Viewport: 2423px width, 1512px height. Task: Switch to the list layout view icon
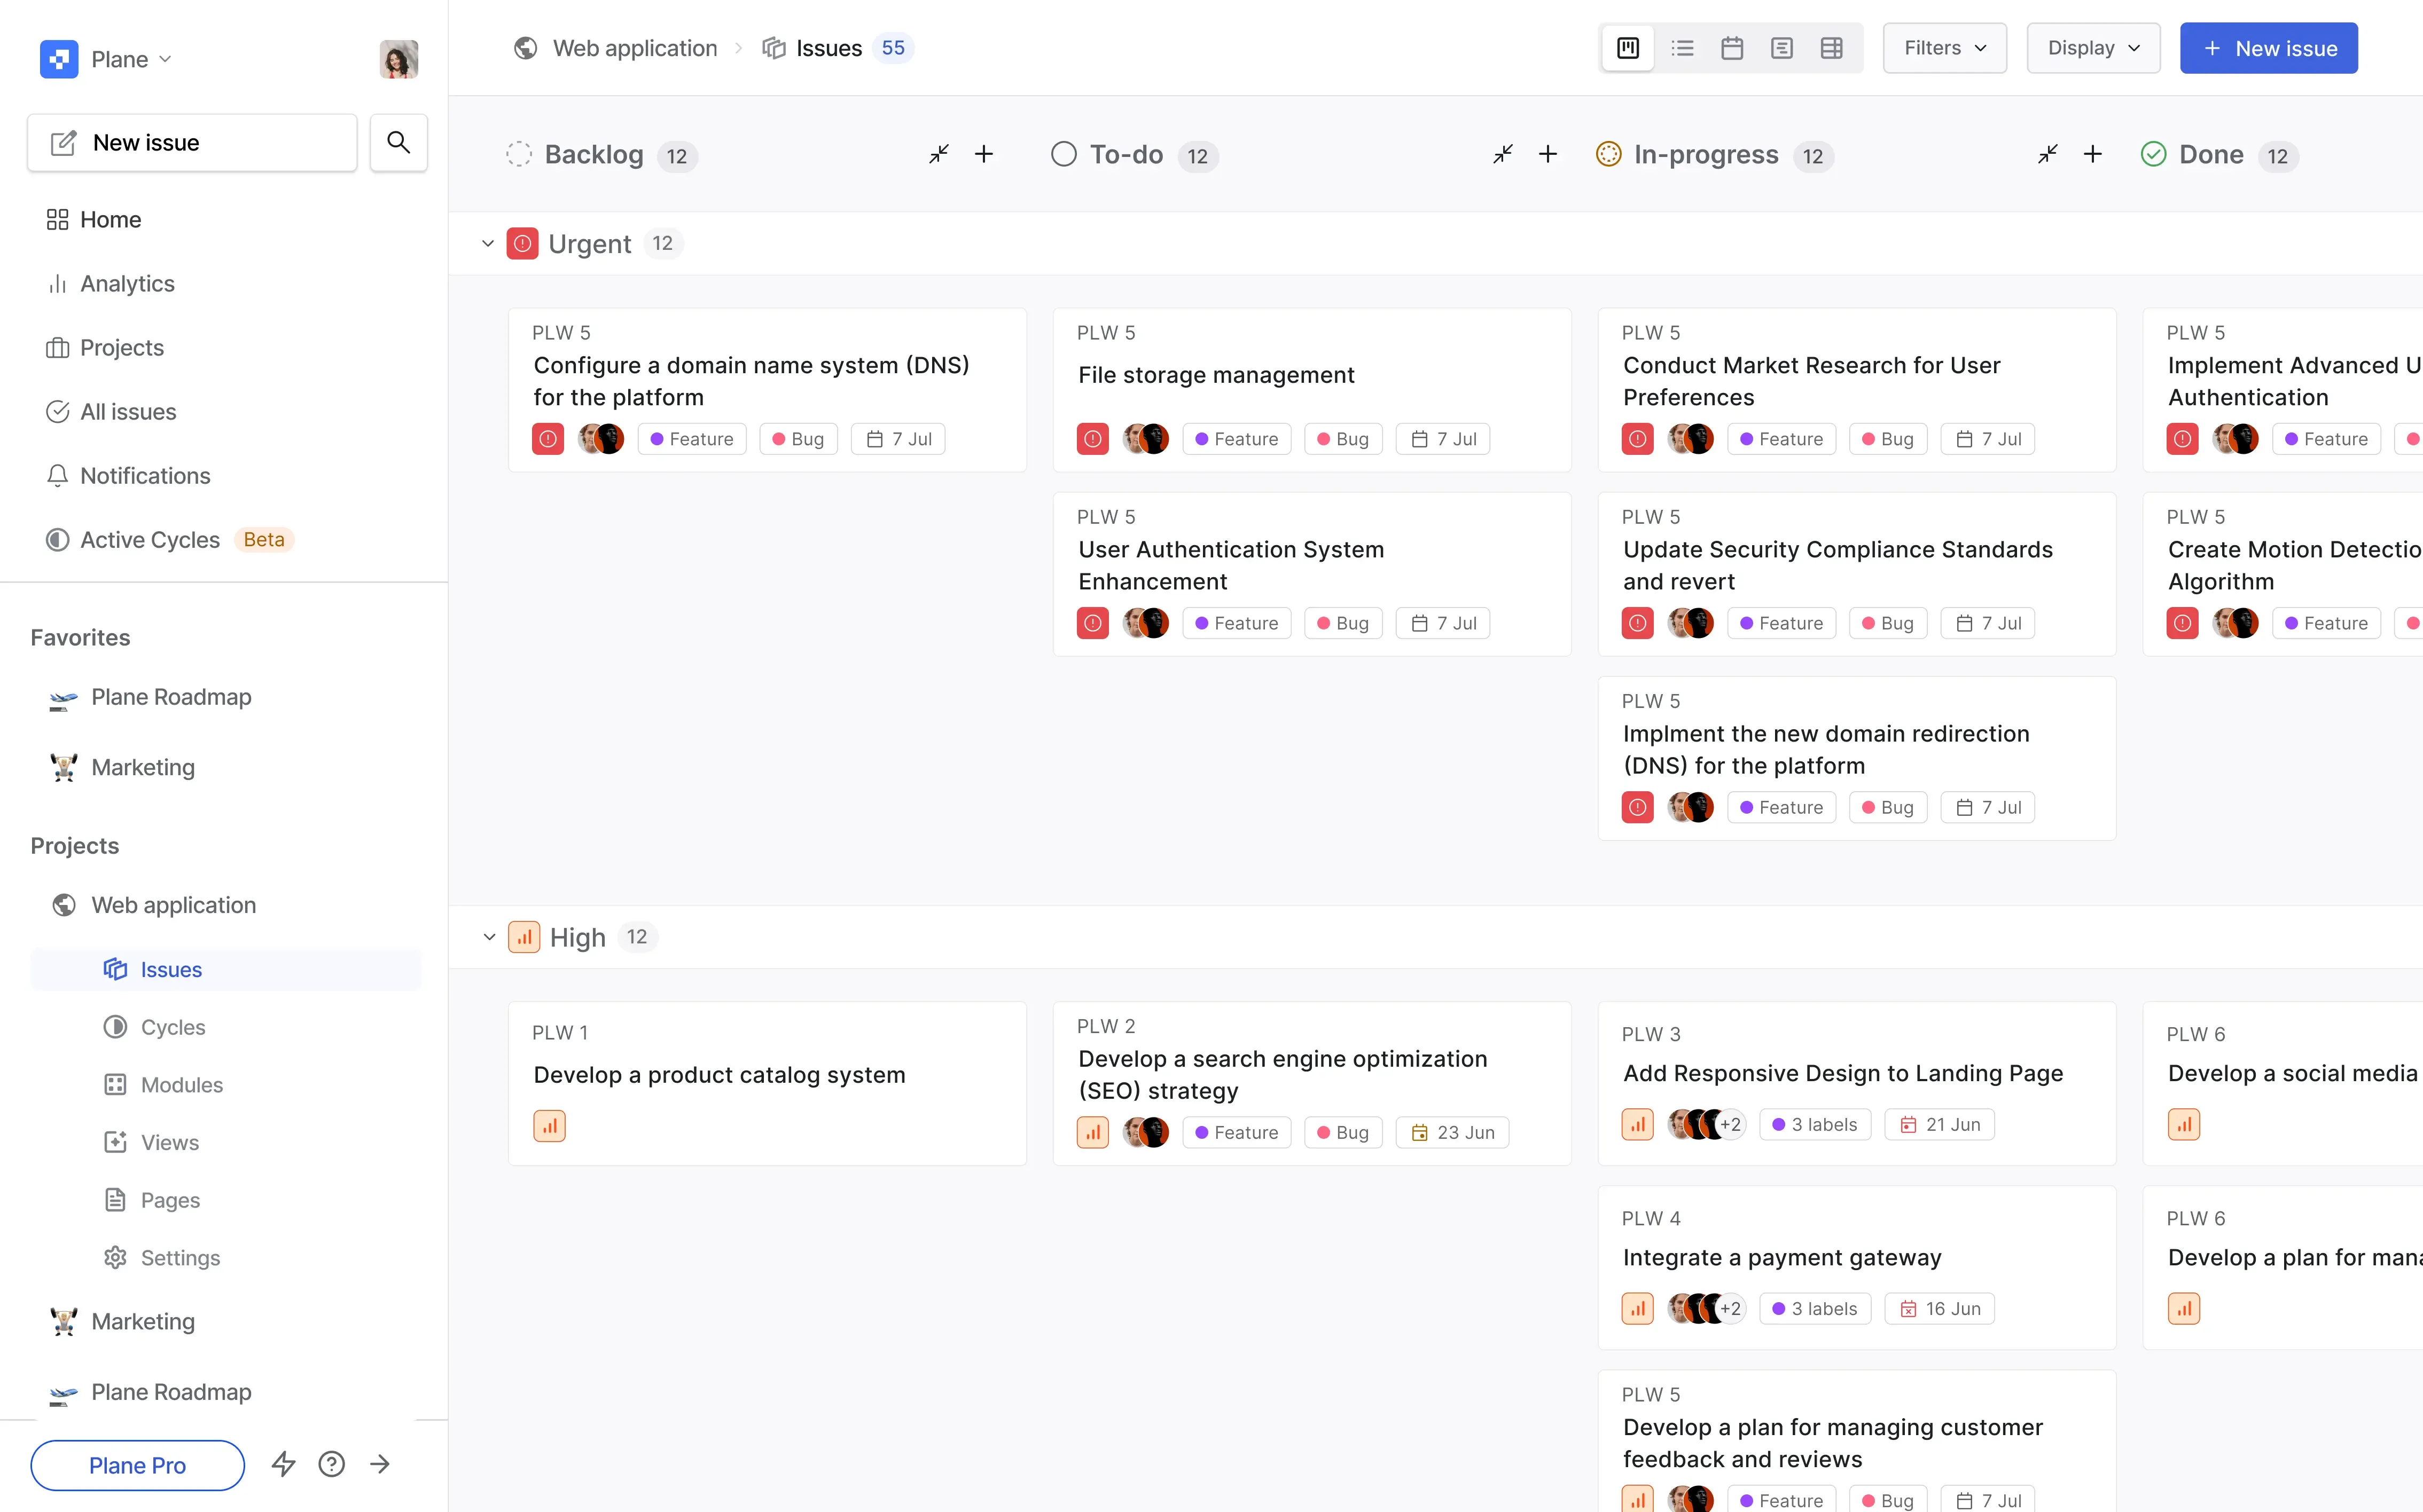tap(1682, 48)
